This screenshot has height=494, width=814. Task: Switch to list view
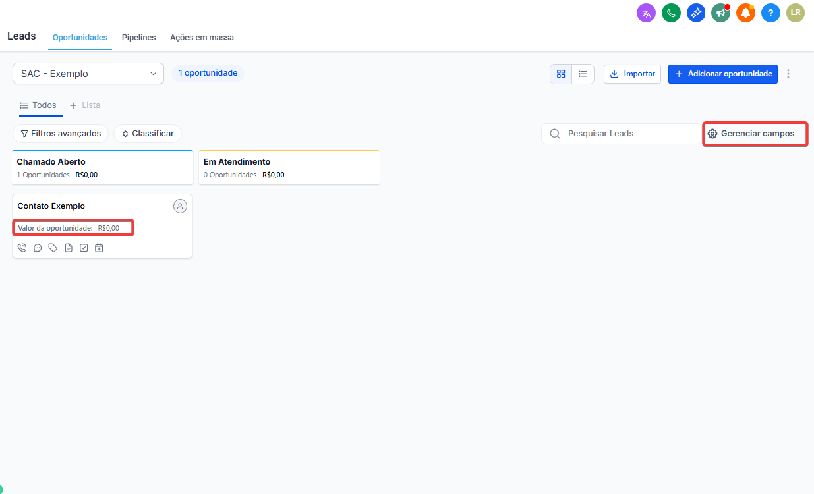point(583,74)
